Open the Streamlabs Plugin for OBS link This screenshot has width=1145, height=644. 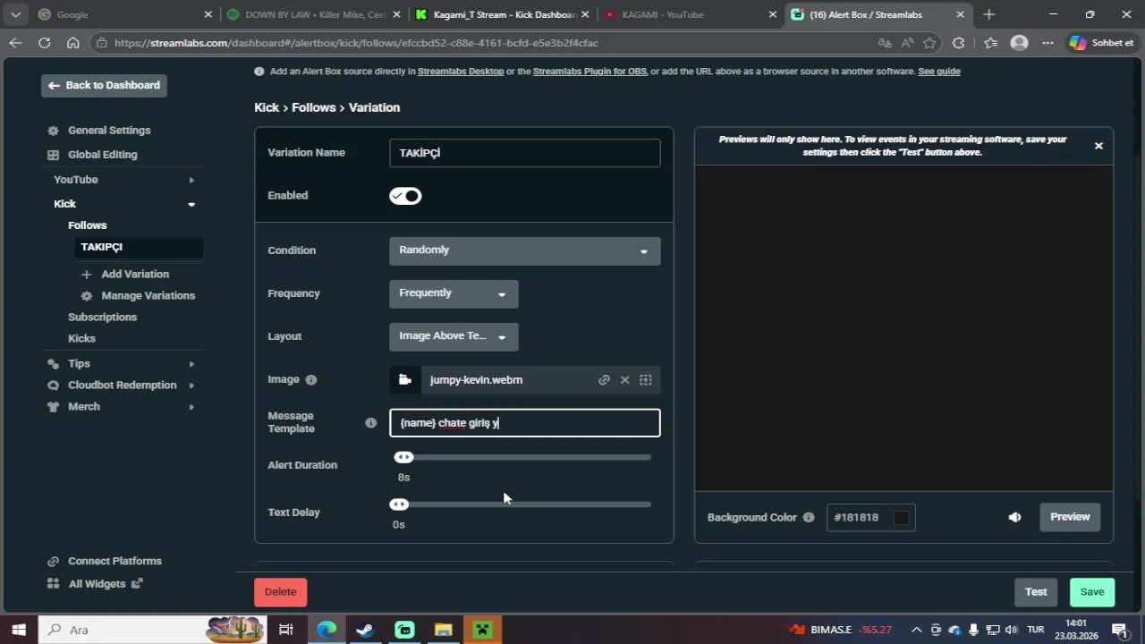[589, 72]
